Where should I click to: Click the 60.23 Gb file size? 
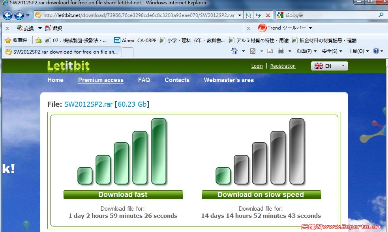132,104
